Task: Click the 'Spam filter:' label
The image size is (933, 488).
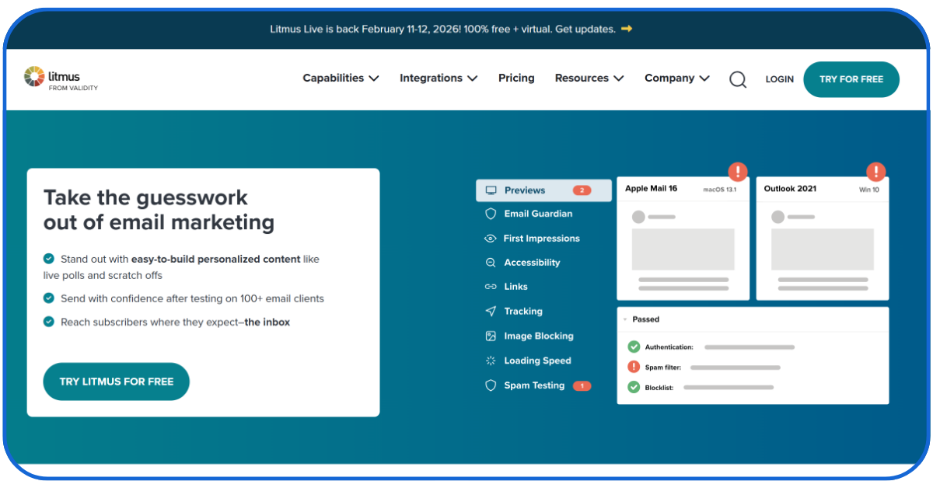Action: click(x=662, y=368)
